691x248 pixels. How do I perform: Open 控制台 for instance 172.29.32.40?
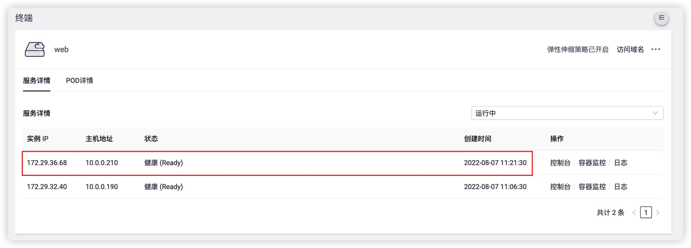point(560,187)
